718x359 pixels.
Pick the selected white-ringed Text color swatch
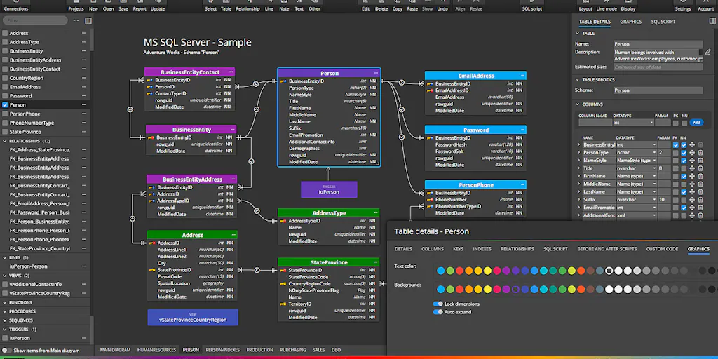click(609, 271)
